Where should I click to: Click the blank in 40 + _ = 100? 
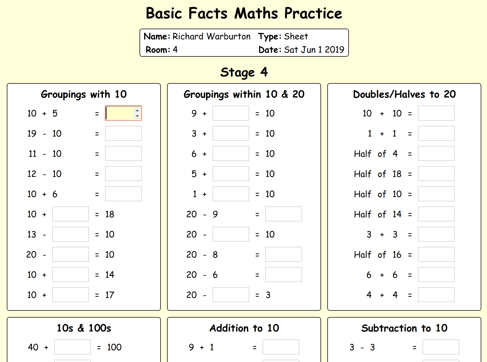tap(72, 347)
